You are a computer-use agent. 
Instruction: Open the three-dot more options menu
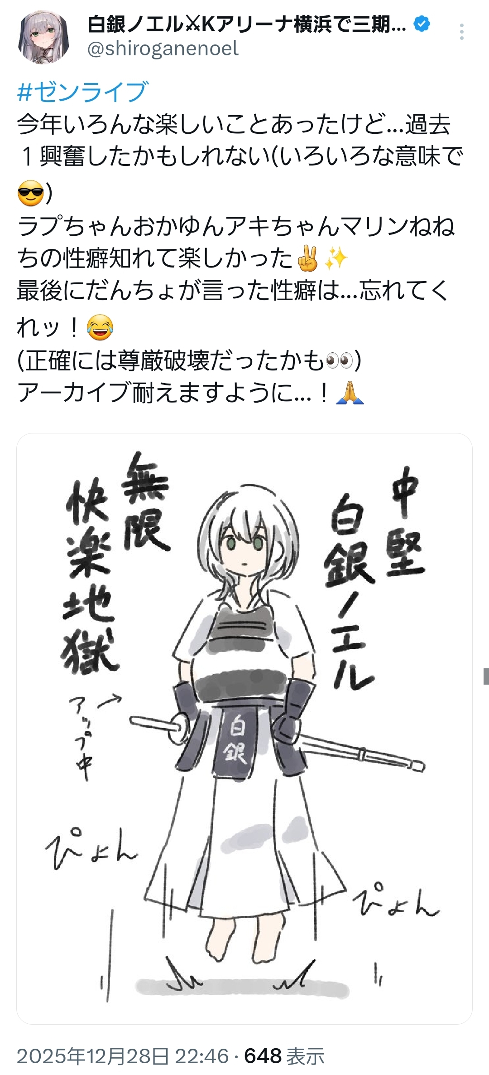tap(461, 32)
